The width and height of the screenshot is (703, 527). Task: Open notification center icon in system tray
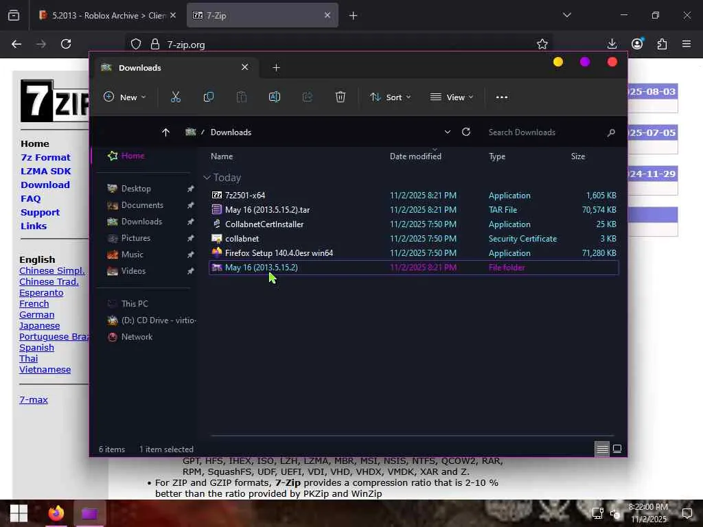coord(687,513)
